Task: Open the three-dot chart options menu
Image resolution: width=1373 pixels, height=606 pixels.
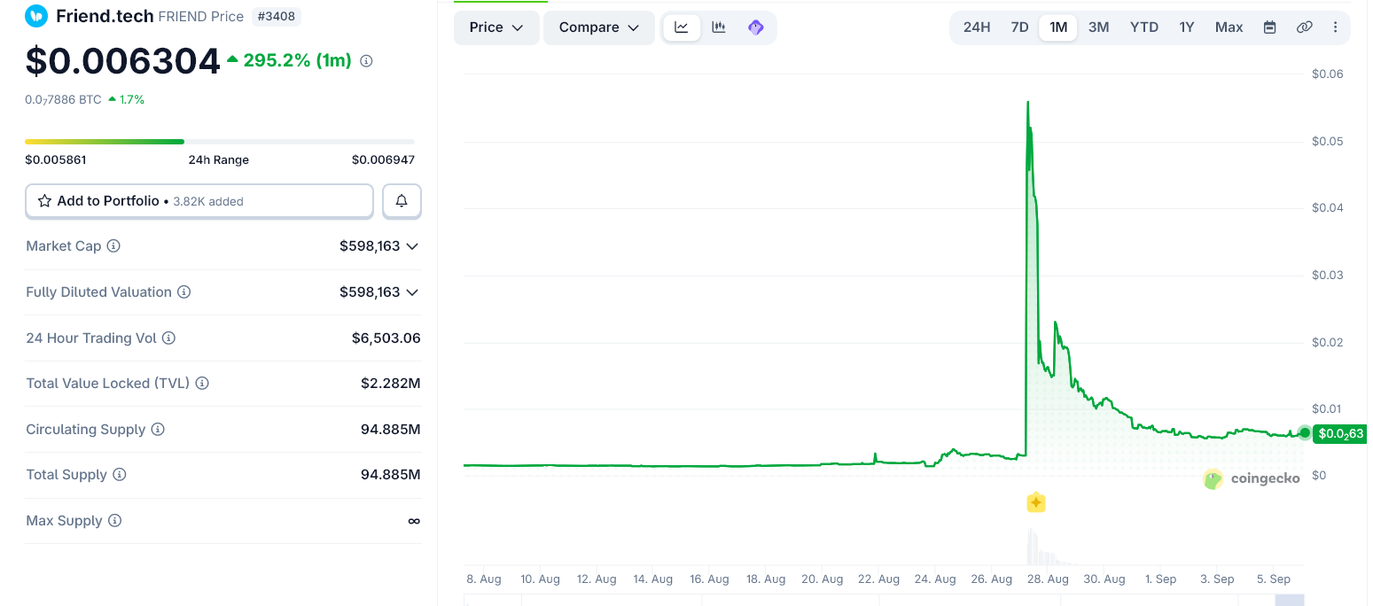Action: (1336, 27)
